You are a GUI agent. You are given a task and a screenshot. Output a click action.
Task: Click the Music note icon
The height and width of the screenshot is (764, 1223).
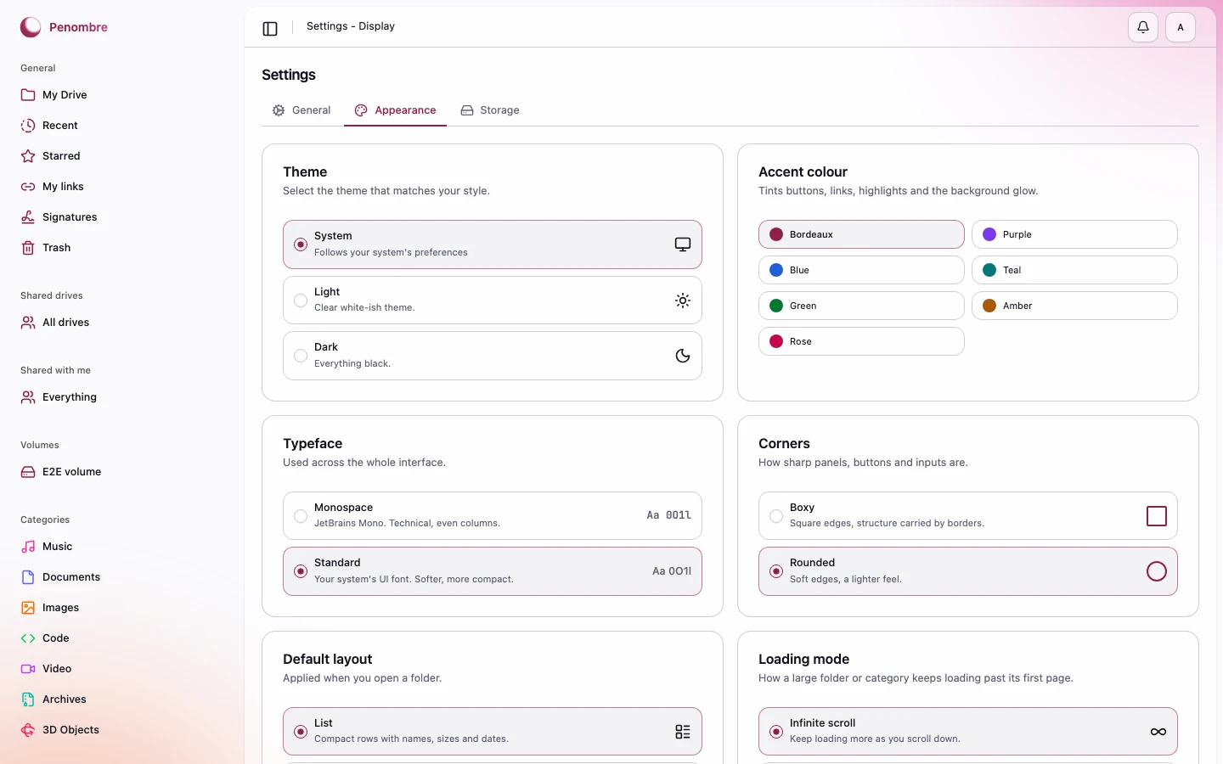(28, 547)
